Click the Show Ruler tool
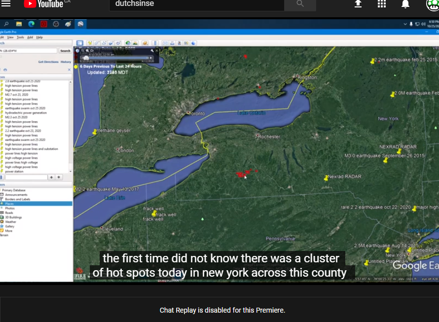The width and height of the screenshot is (439, 322). tap(155, 43)
